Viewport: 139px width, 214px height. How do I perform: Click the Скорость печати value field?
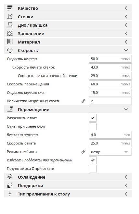tap(110, 59)
